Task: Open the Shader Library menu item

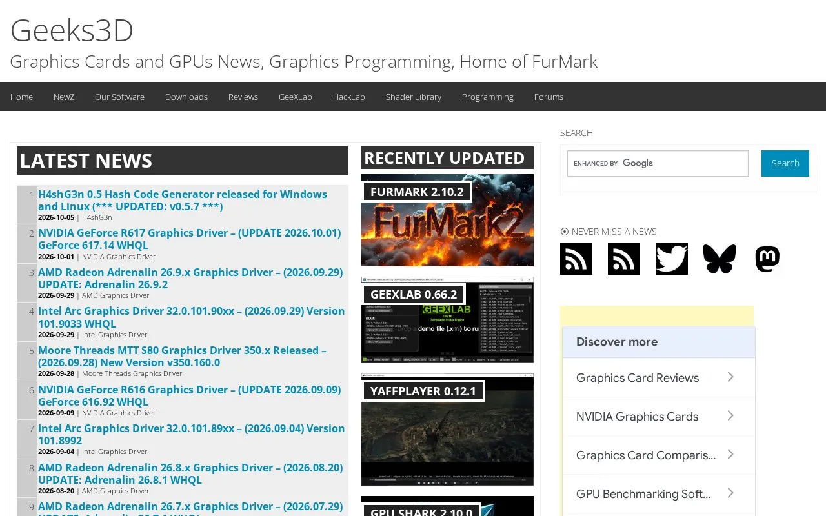Action: coord(414,97)
